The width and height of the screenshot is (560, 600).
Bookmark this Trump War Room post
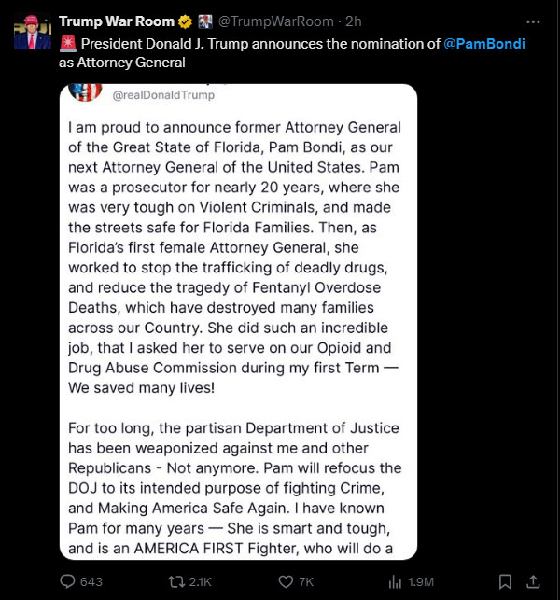coord(505,581)
